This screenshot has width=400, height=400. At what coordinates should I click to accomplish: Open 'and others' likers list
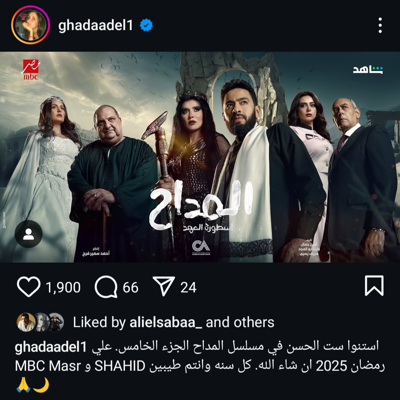[x=240, y=322]
